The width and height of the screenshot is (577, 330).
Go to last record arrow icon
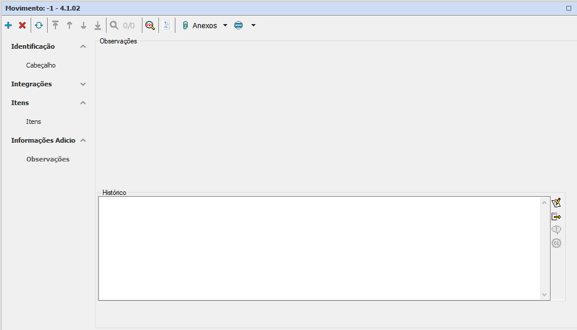(x=98, y=25)
